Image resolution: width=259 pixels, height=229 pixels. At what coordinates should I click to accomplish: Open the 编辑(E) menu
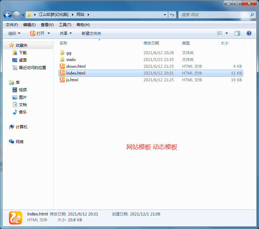click(x=29, y=25)
